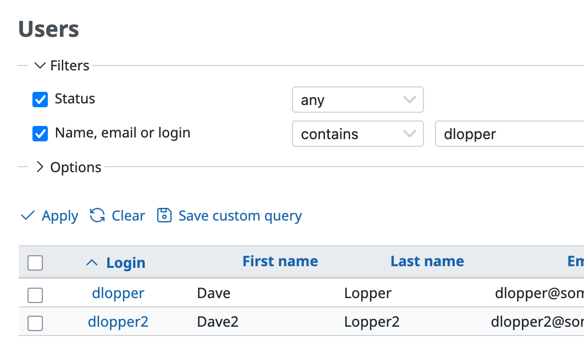Screen dimensions: 584x352
Task: Click the Apply filter button text
Action: 60,216
